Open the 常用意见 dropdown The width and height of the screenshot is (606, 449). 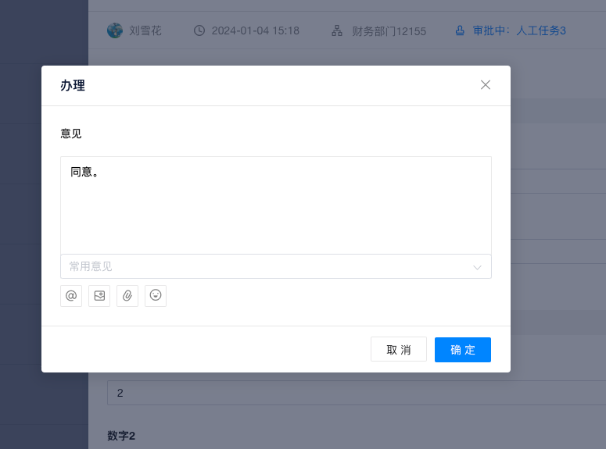pyautogui.click(x=266, y=266)
